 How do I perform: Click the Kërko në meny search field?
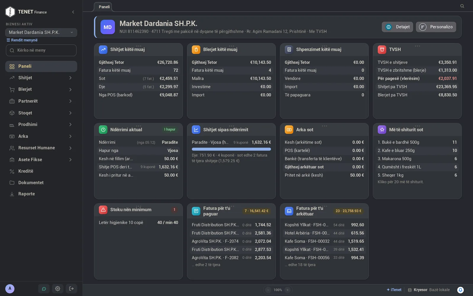coord(41,50)
